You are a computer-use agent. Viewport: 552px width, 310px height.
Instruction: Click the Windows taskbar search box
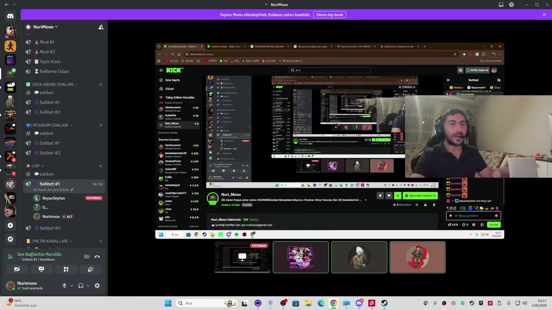point(207,303)
